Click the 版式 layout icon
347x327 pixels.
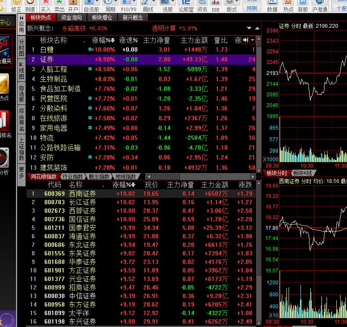click(230, 6)
